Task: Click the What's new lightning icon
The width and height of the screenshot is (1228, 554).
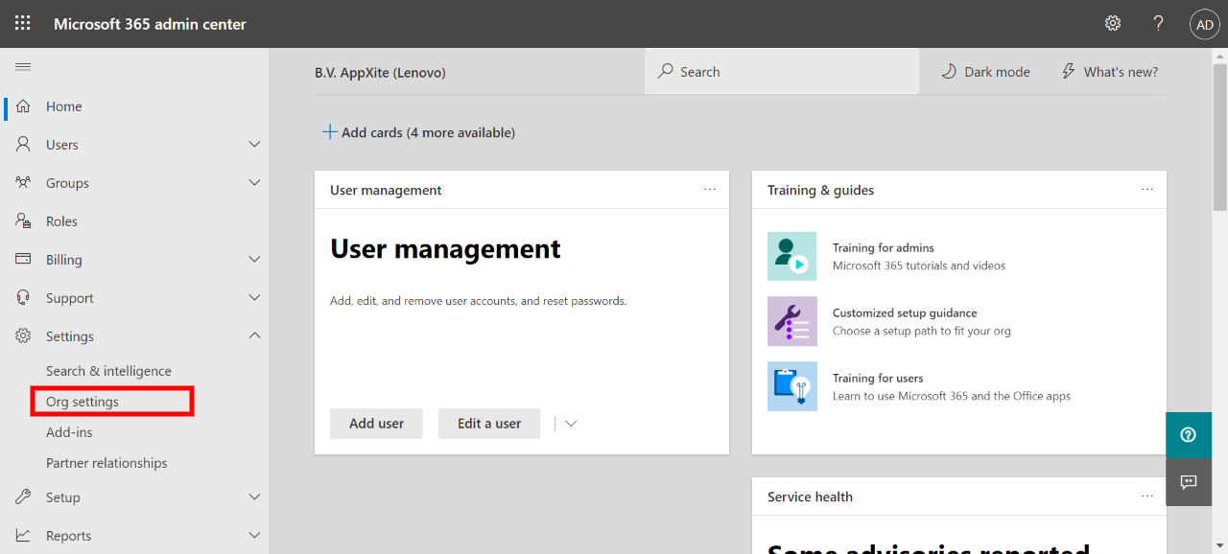Action: pyautogui.click(x=1069, y=72)
